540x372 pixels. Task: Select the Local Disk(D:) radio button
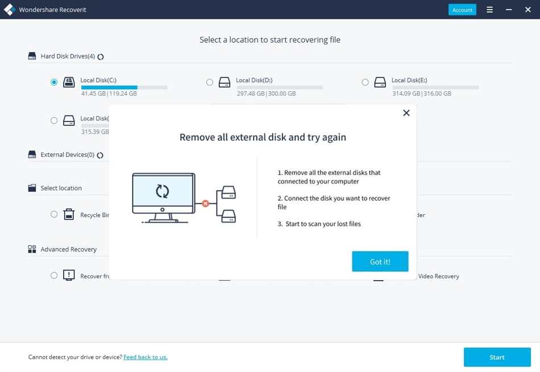point(210,82)
